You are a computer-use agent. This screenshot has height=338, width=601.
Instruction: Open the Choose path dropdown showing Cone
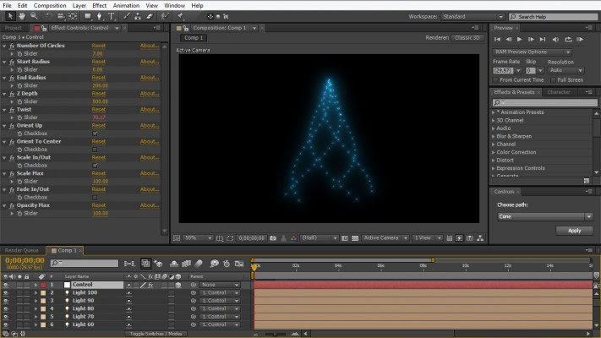544,216
